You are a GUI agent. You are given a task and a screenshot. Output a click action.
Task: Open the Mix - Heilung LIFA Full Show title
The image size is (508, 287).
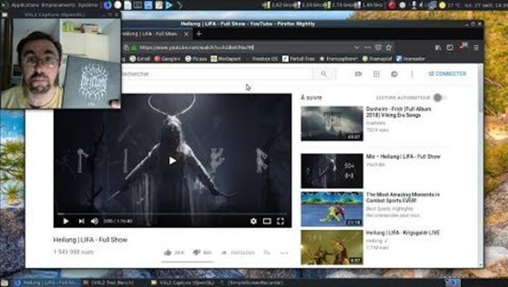pos(403,157)
